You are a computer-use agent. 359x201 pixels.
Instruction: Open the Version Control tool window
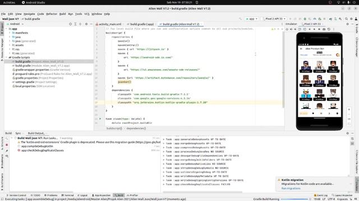click(x=16, y=195)
